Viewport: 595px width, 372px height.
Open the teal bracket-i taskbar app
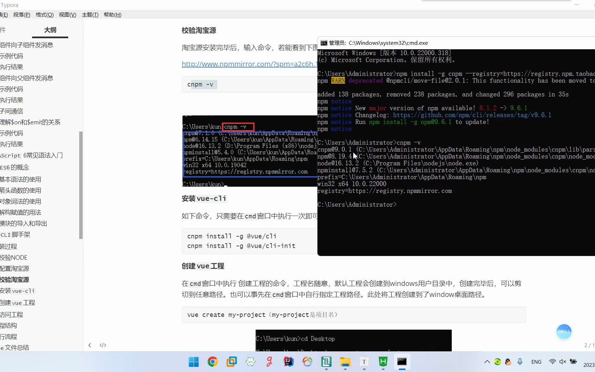tap(326, 362)
